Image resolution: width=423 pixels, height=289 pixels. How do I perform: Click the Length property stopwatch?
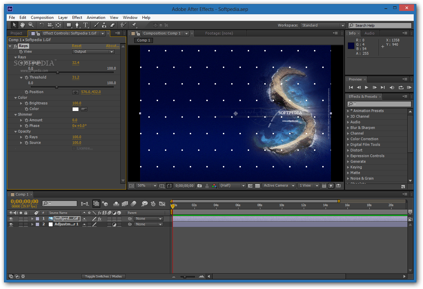click(26, 63)
